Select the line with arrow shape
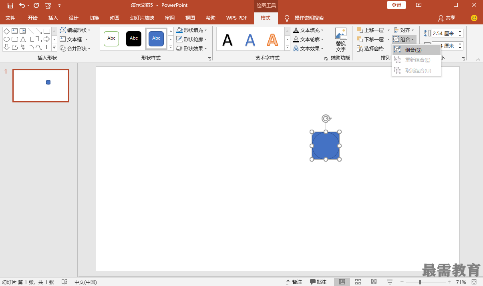Screen dimensions: 483x286 [x=39, y=31]
